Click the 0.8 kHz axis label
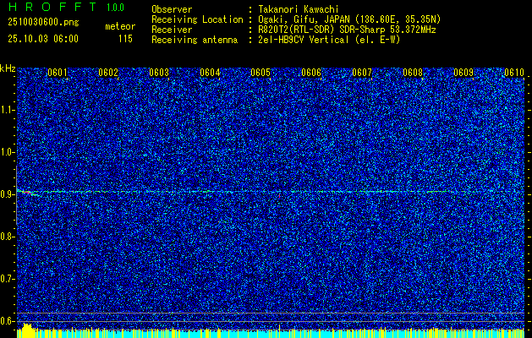Viewport: 532px width, 338px height. [7, 237]
